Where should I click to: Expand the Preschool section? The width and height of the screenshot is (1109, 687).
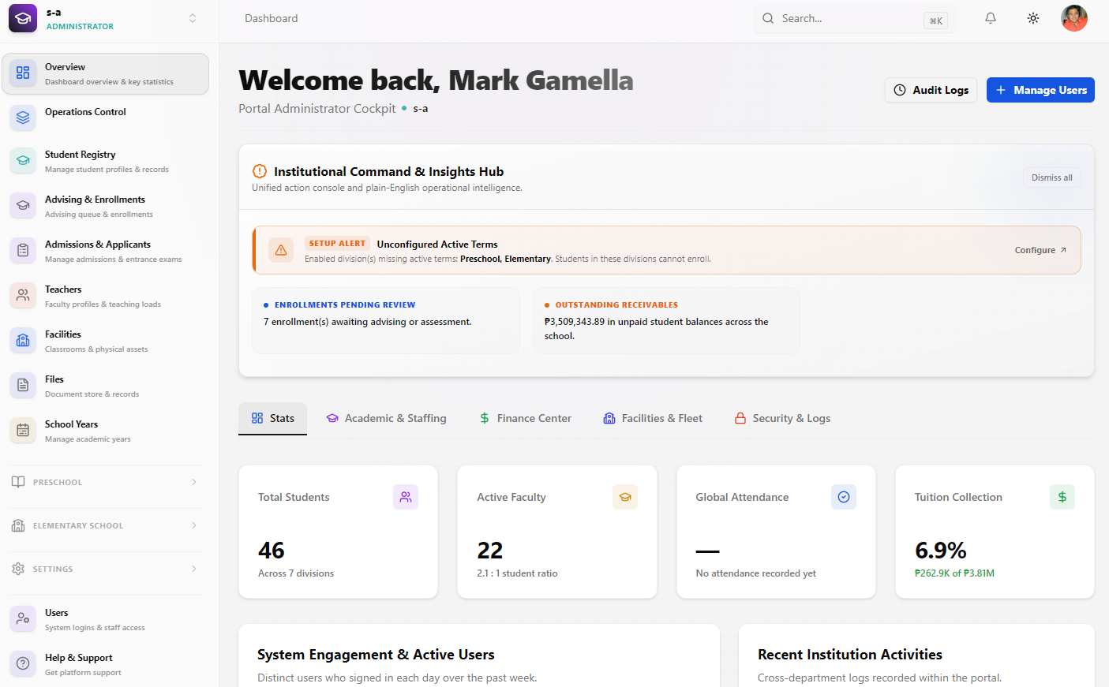click(x=105, y=482)
